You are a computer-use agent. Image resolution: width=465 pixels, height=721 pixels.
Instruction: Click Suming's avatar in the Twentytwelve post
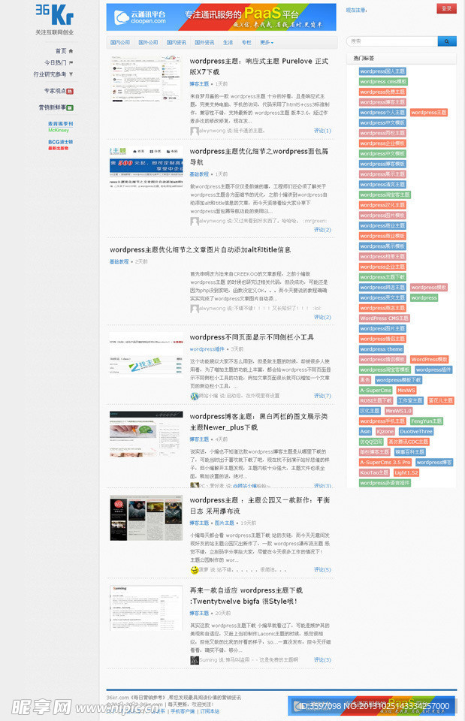pyautogui.click(x=194, y=660)
